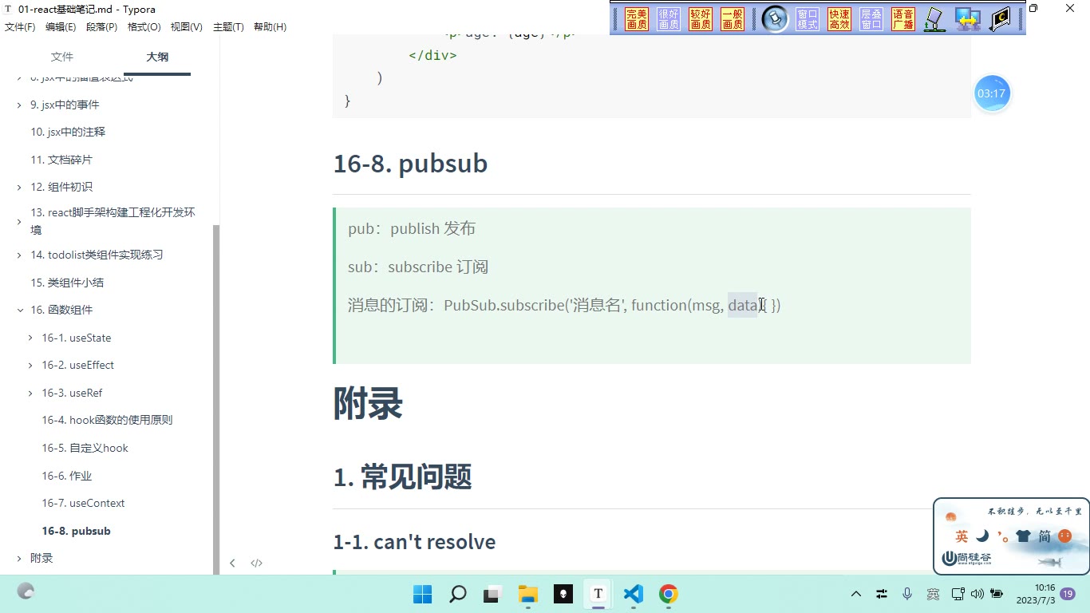Screen dimensions: 1090x613
Task: Click the black flag screen icon
Action: (1000, 19)
